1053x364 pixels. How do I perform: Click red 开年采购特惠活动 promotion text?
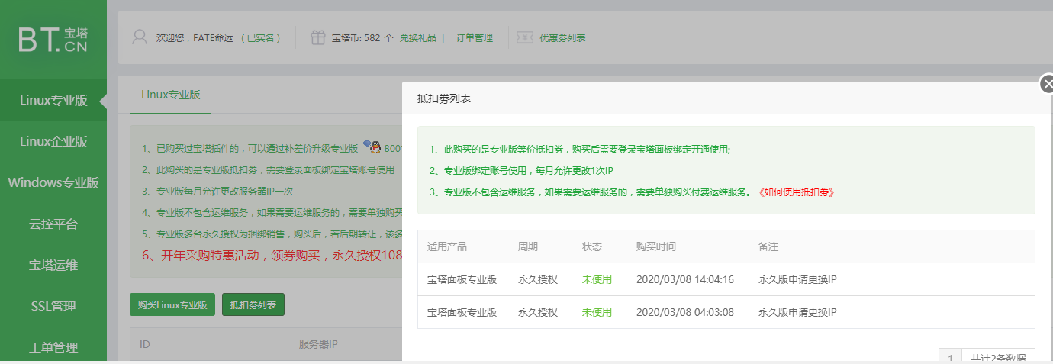point(272,255)
